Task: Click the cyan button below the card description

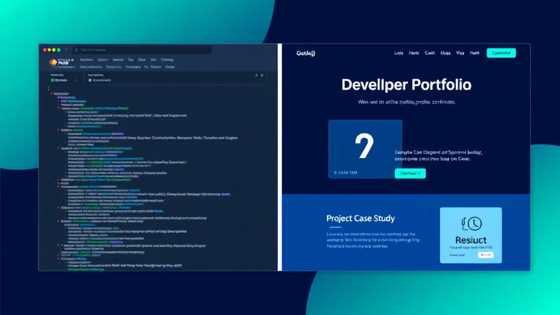Action: [x=410, y=173]
